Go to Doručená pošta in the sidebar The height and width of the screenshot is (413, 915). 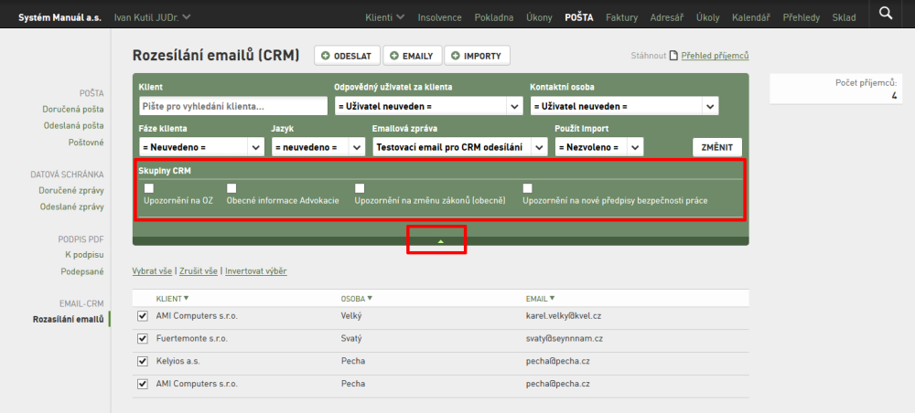click(x=73, y=109)
